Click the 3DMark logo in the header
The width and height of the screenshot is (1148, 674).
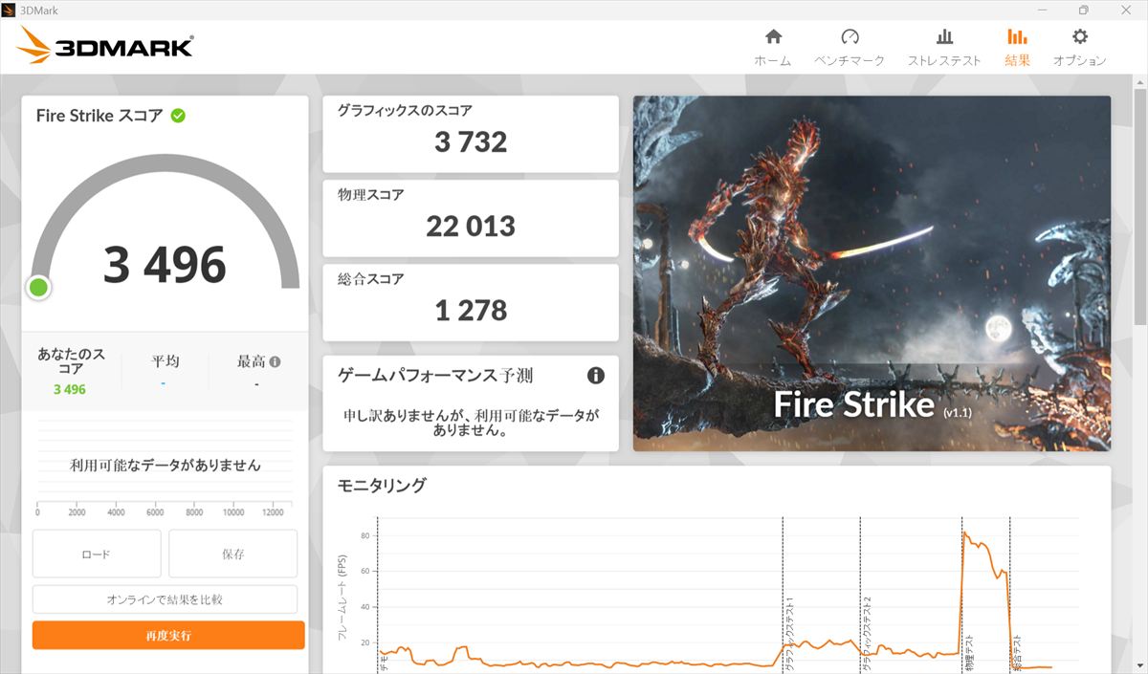coord(105,45)
